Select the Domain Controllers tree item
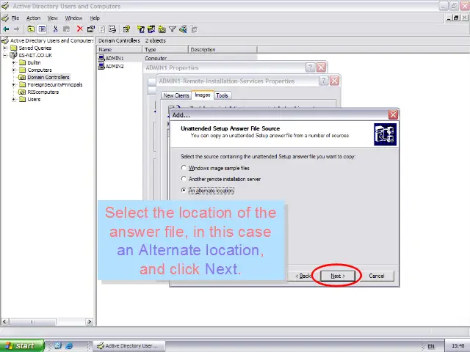 (48, 77)
